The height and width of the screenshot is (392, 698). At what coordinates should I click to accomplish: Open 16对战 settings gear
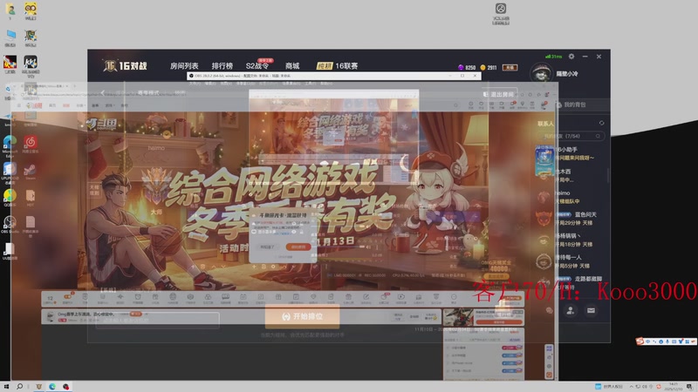click(x=571, y=57)
